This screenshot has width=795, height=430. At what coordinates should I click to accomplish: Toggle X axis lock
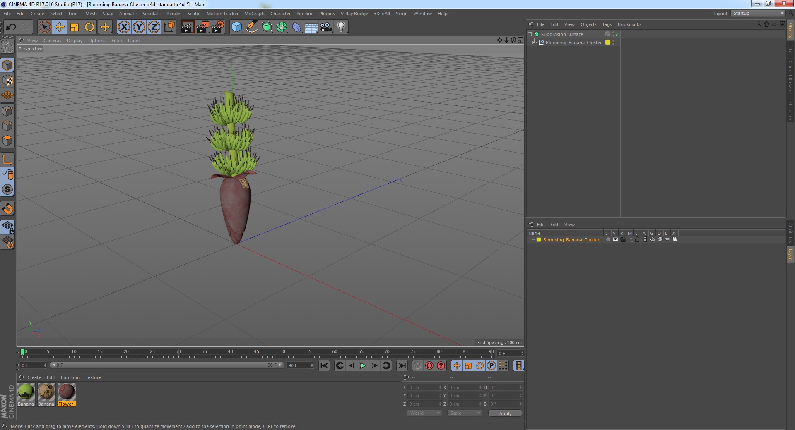124,27
